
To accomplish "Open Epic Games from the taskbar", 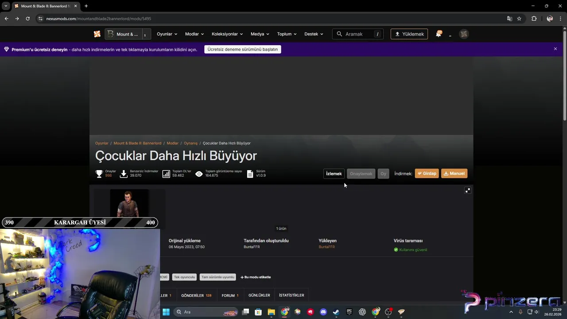I will click(349, 312).
